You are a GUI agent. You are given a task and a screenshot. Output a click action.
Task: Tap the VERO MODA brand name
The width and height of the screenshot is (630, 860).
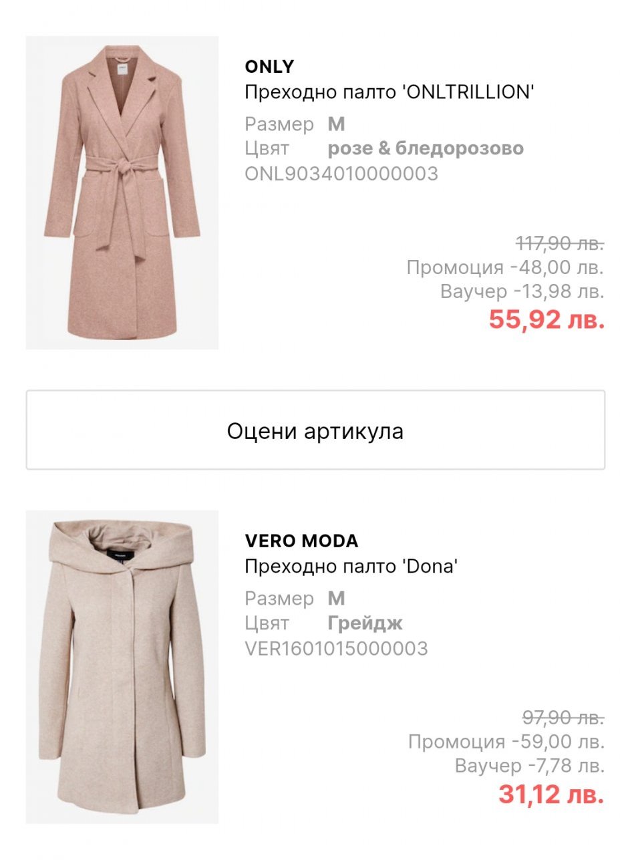coord(301,541)
